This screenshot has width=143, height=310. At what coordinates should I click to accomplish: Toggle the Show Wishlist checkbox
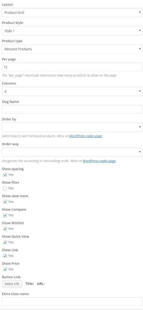(x=5, y=229)
